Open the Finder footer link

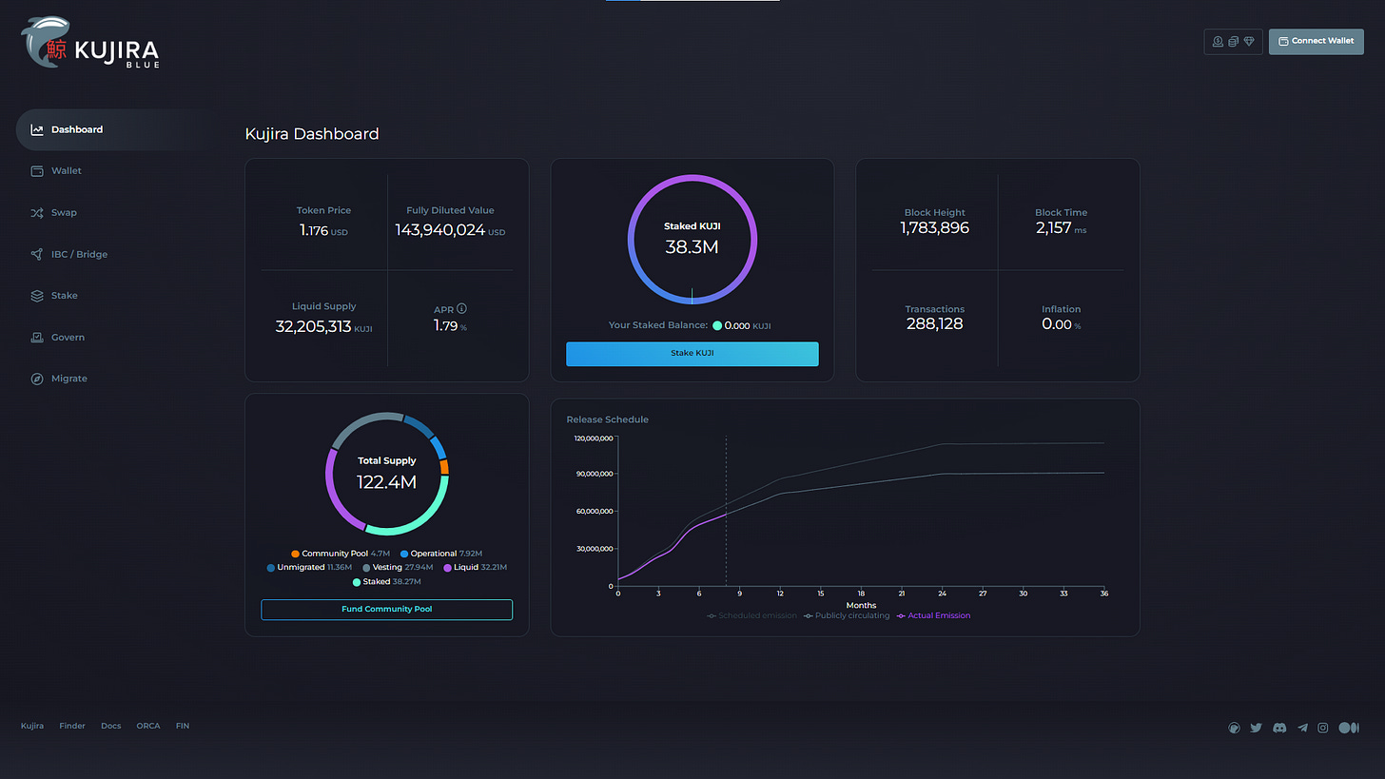pyautogui.click(x=72, y=726)
